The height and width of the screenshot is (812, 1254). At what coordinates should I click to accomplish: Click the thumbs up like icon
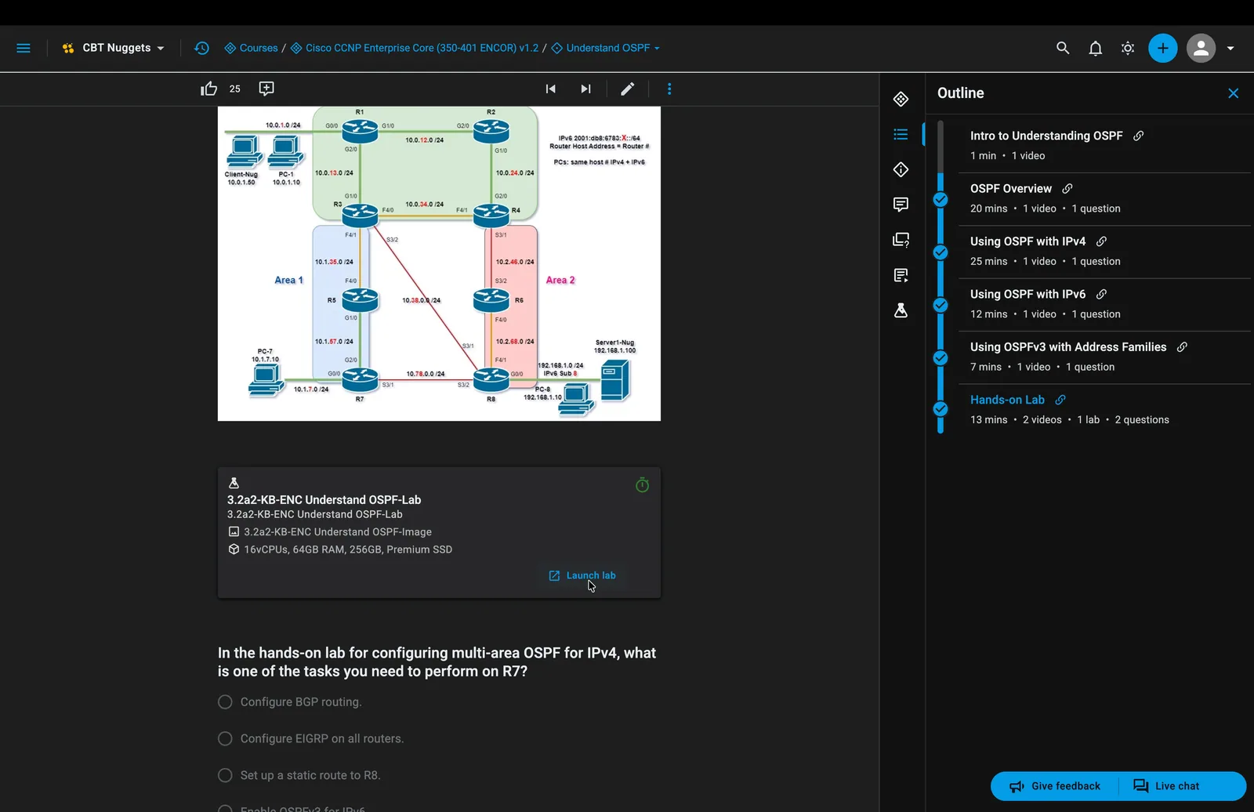[x=208, y=89]
